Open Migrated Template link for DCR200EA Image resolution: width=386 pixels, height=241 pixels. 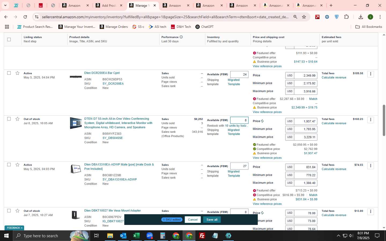point(234,82)
